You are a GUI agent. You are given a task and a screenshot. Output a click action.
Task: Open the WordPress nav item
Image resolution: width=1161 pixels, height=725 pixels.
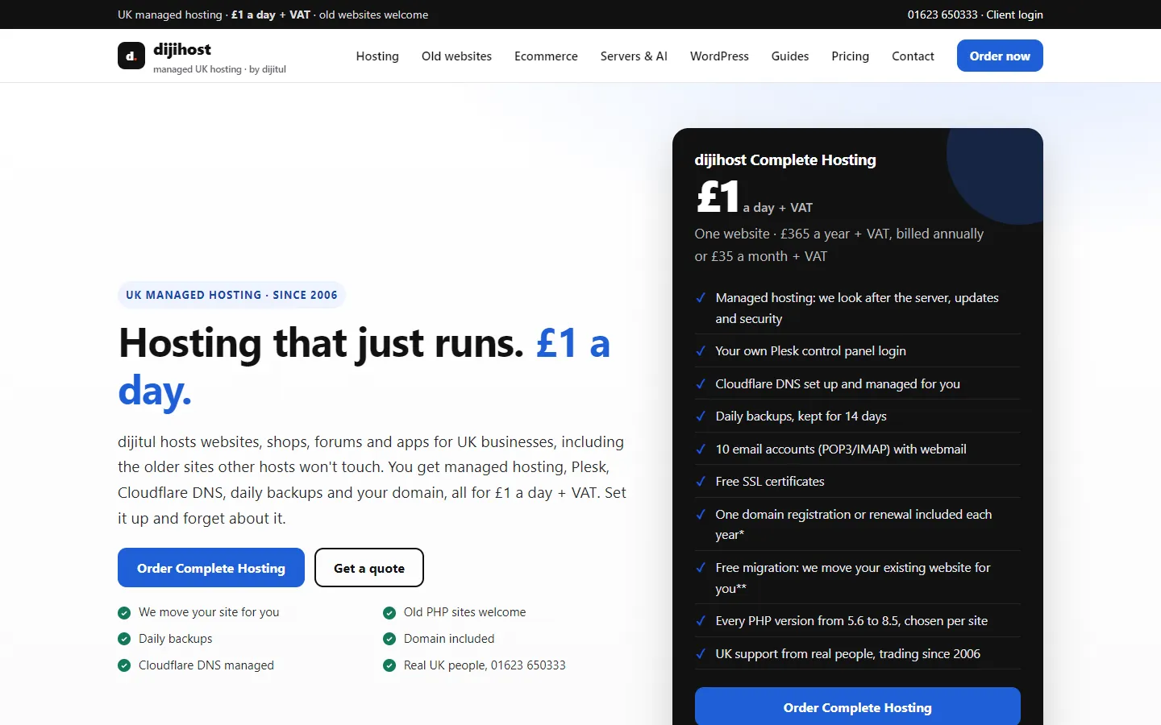click(x=719, y=56)
